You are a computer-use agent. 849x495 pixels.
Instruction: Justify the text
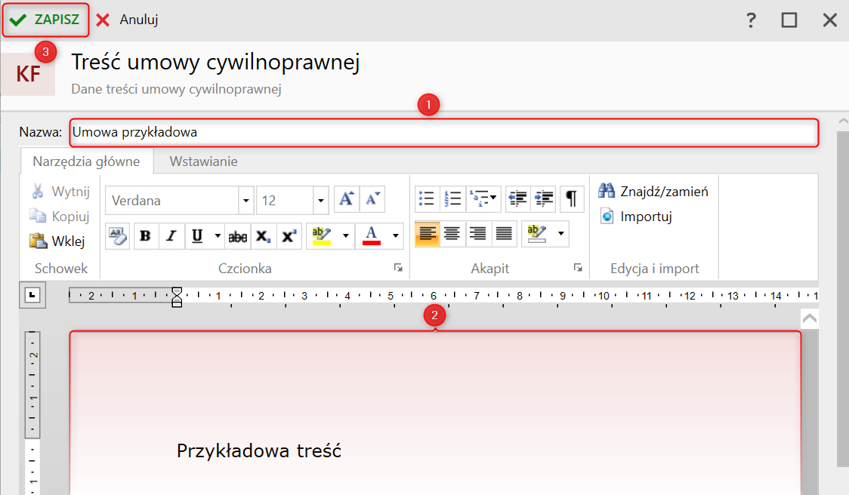504,234
